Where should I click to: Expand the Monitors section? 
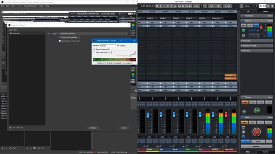tap(257, 50)
